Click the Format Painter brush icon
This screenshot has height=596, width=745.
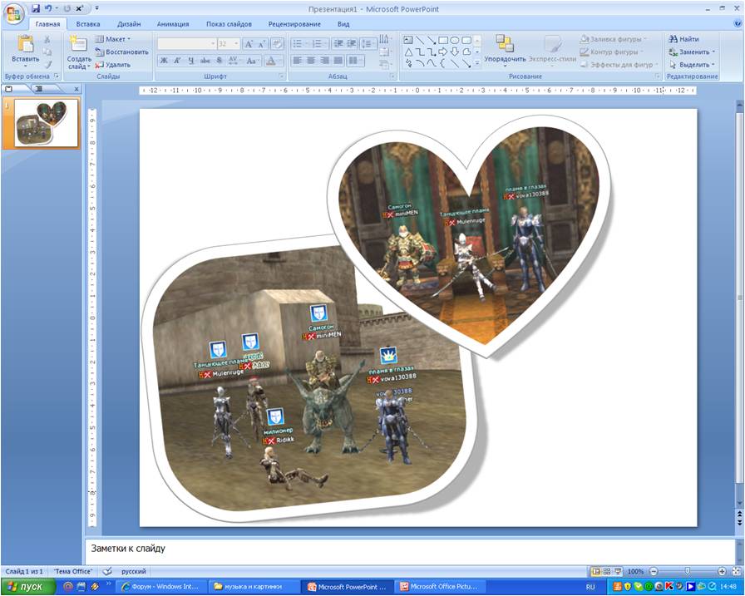47,64
